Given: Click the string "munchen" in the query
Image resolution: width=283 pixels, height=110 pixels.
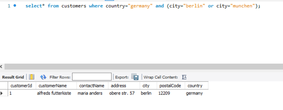Looking at the screenshot, I should point(242,6).
